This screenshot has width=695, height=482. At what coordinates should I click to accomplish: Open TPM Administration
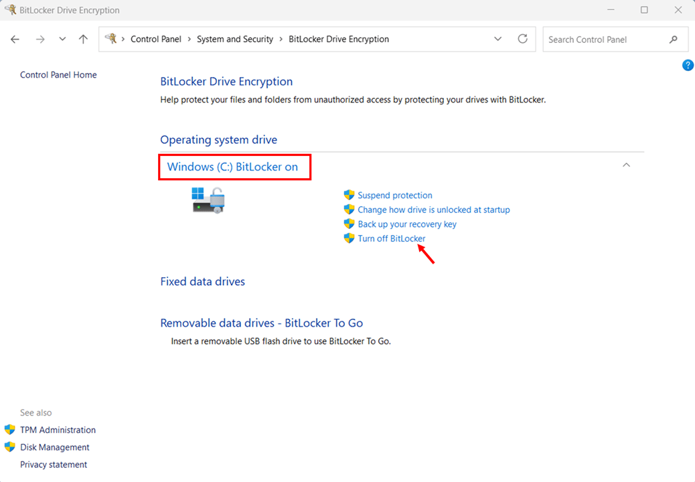pos(58,430)
